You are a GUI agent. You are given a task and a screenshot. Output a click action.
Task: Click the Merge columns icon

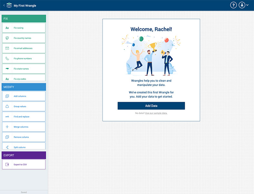coord(7,127)
